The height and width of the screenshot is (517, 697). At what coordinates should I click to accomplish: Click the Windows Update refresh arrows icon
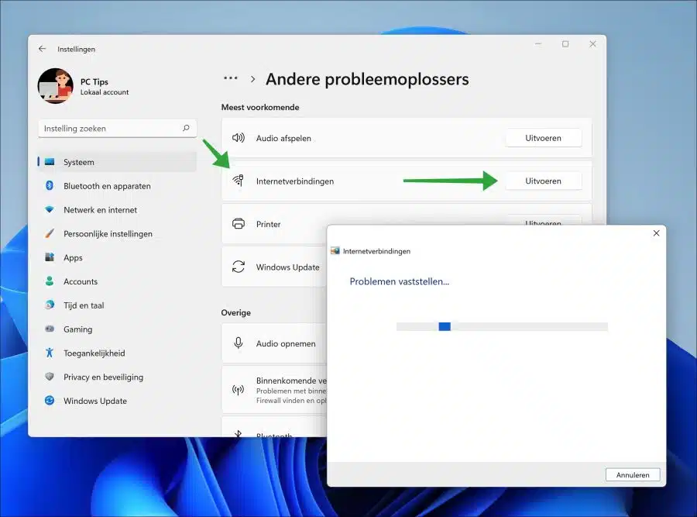pos(239,267)
